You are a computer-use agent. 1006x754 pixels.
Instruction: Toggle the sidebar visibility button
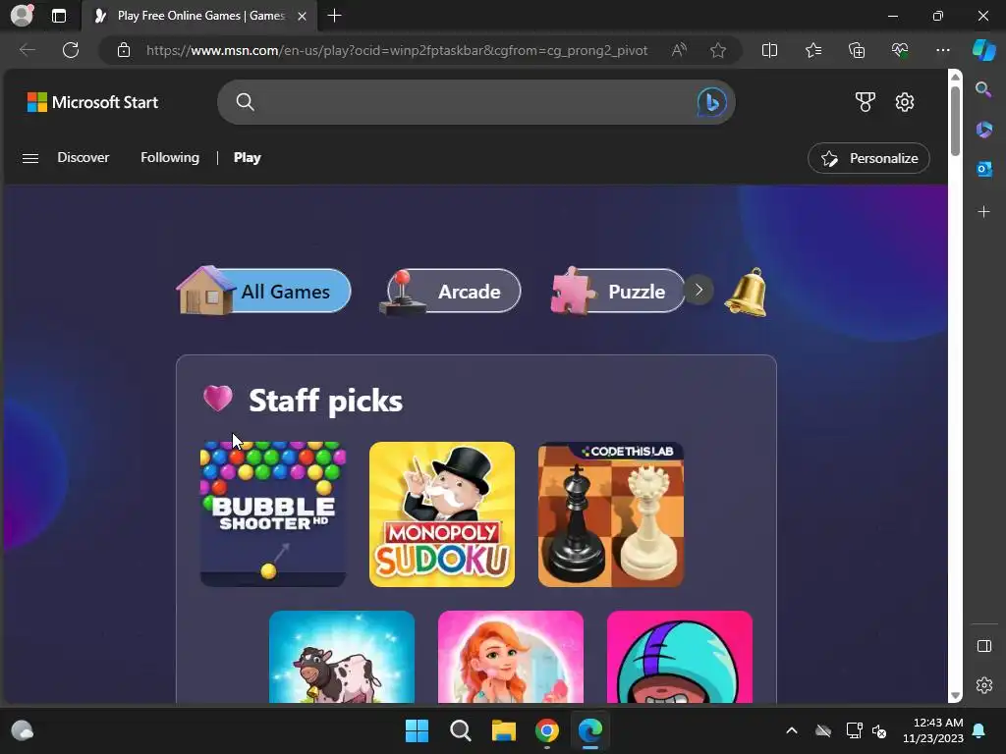[x=983, y=646]
